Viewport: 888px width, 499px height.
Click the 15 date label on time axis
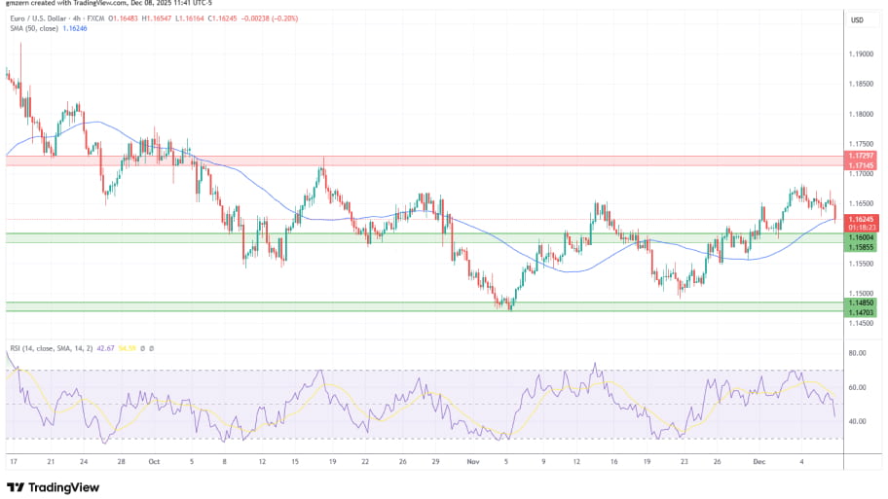pos(295,462)
